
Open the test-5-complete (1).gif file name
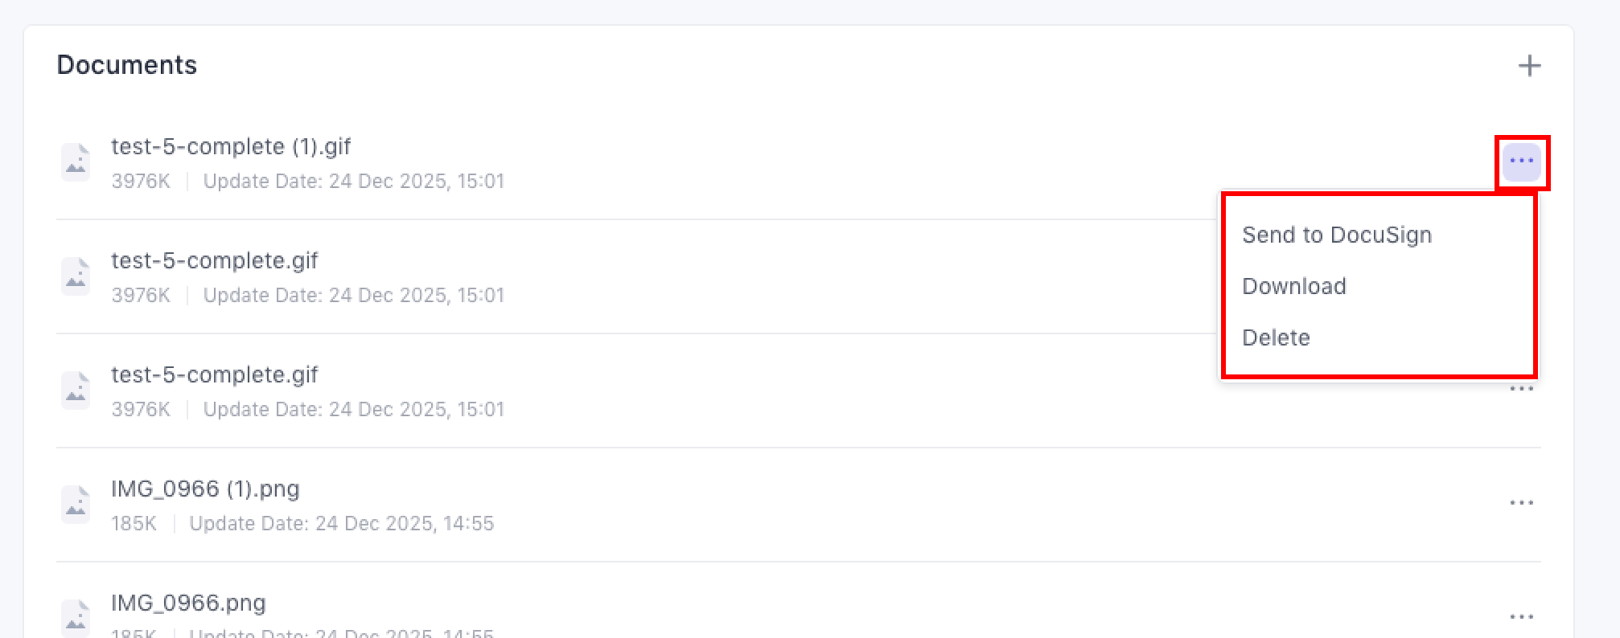(231, 146)
